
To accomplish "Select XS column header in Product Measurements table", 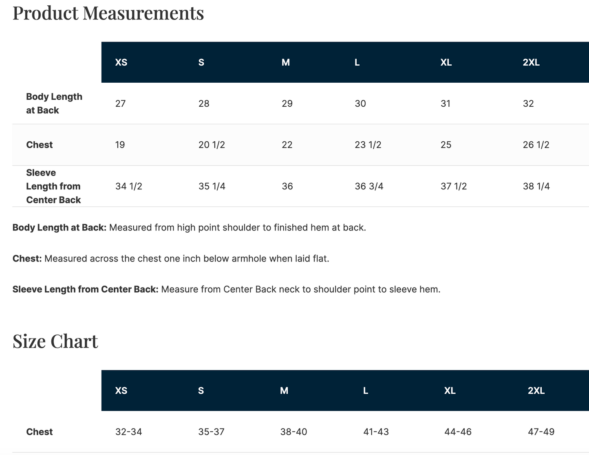I will pyautogui.click(x=121, y=62).
